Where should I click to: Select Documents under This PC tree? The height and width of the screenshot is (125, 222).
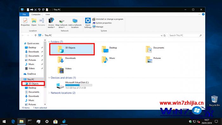pos(32,92)
